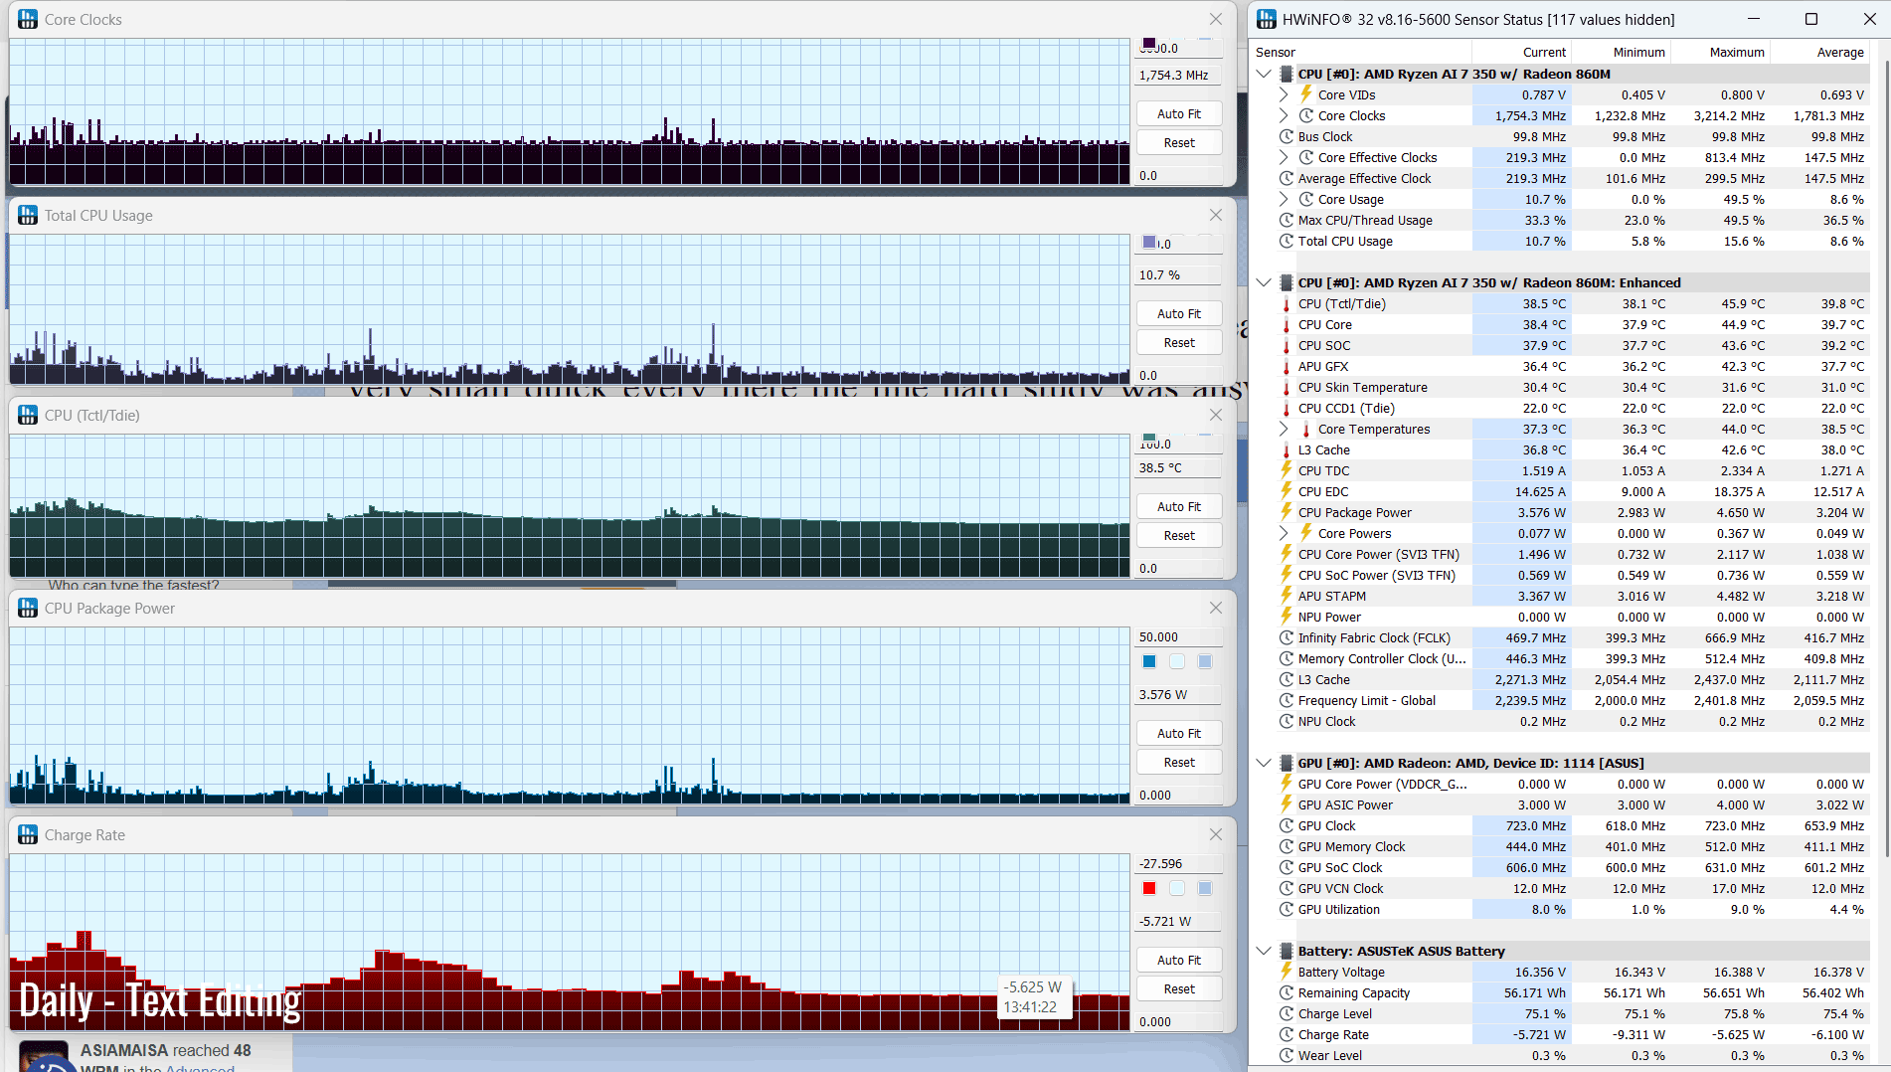The width and height of the screenshot is (1891, 1072).
Task: Reset the Core Clocks graph
Action: coord(1179,143)
